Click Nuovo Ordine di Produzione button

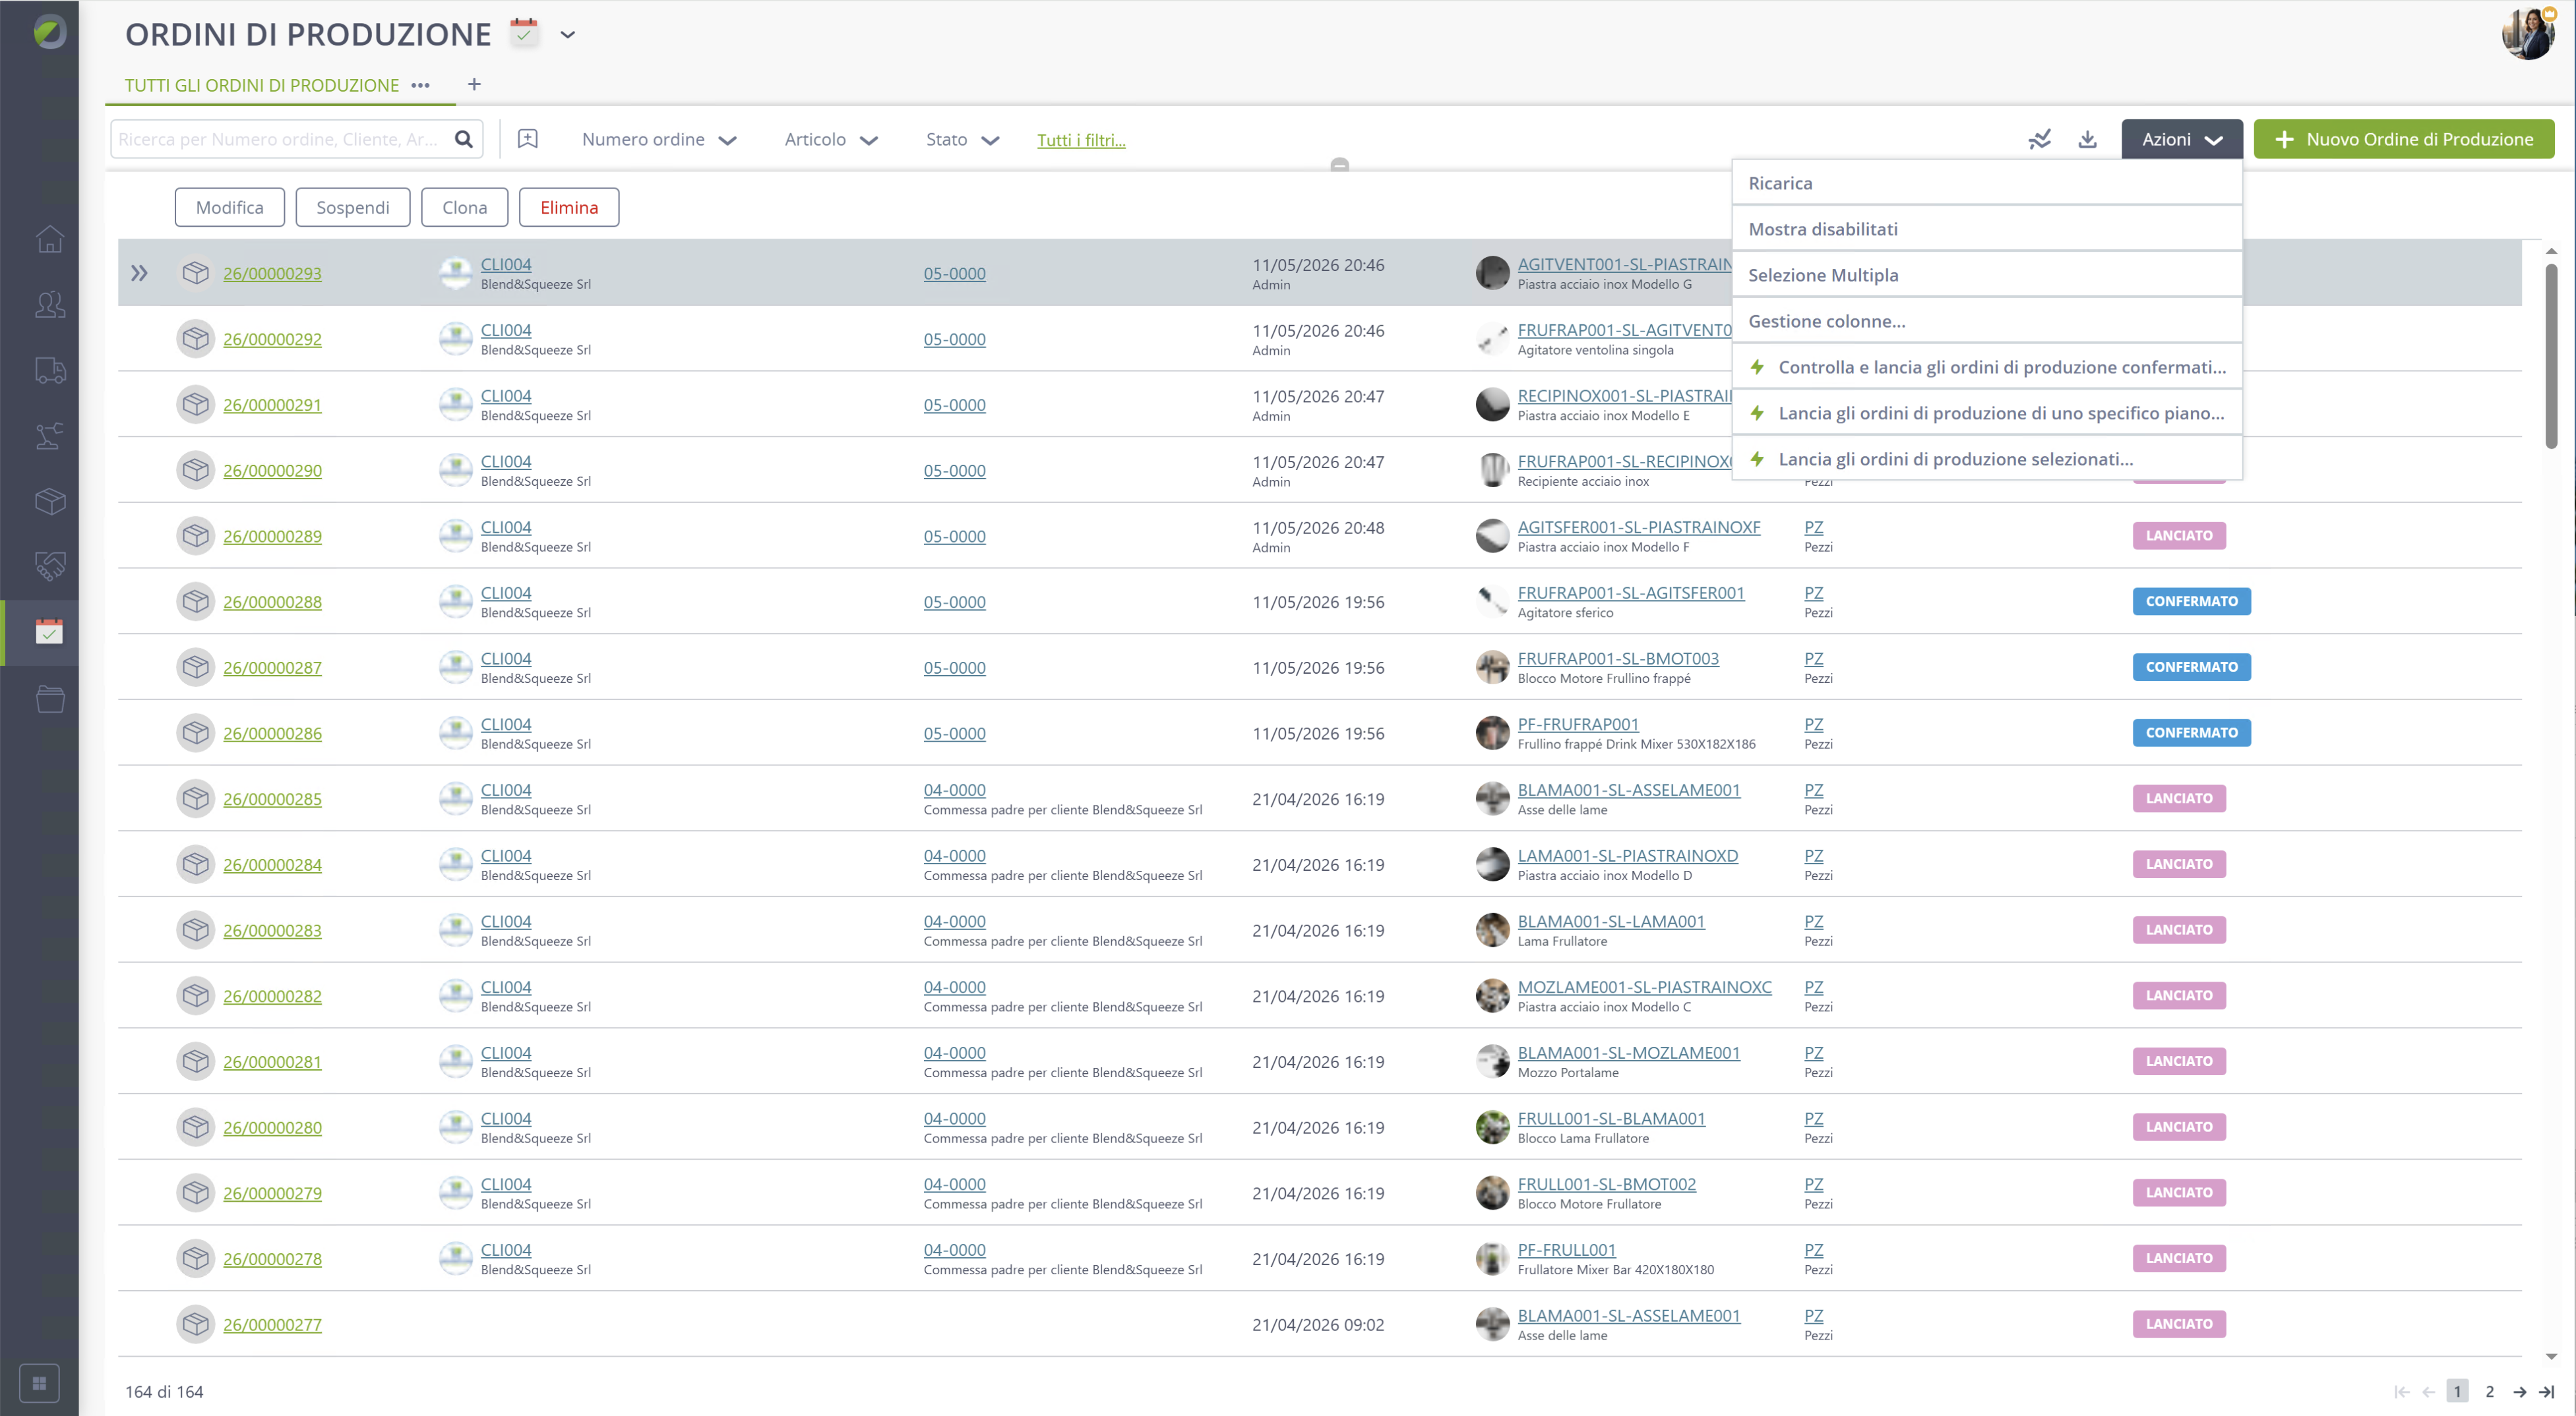[2403, 139]
